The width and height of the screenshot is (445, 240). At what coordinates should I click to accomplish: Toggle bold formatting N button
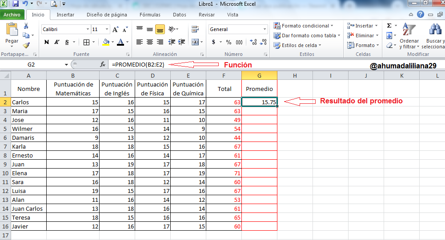(x=47, y=42)
